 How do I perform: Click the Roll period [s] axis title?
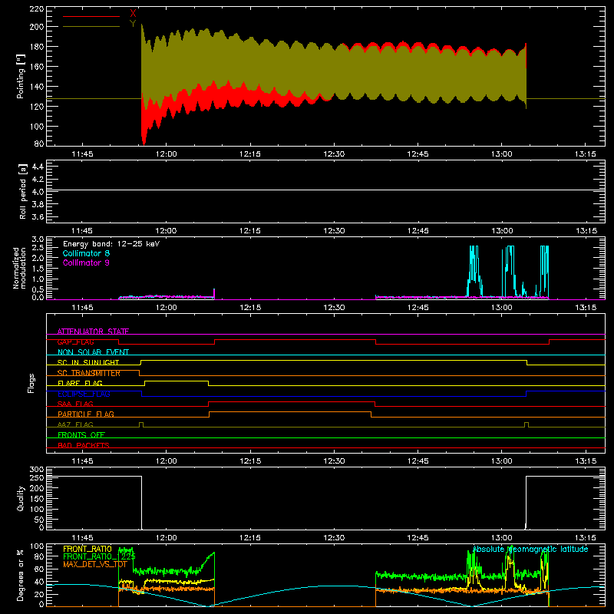click(x=22, y=191)
